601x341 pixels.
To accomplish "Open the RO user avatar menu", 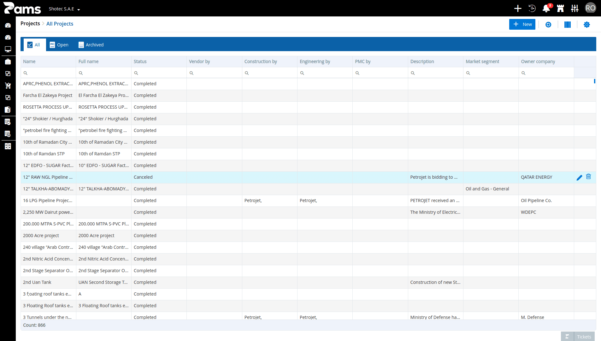I will point(591,8).
